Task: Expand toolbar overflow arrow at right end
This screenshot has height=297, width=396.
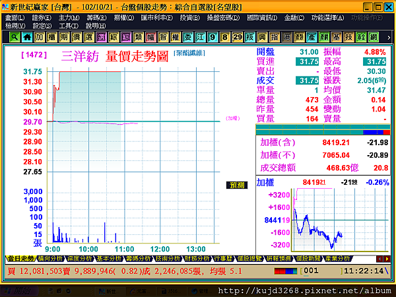Action: tap(389, 38)
